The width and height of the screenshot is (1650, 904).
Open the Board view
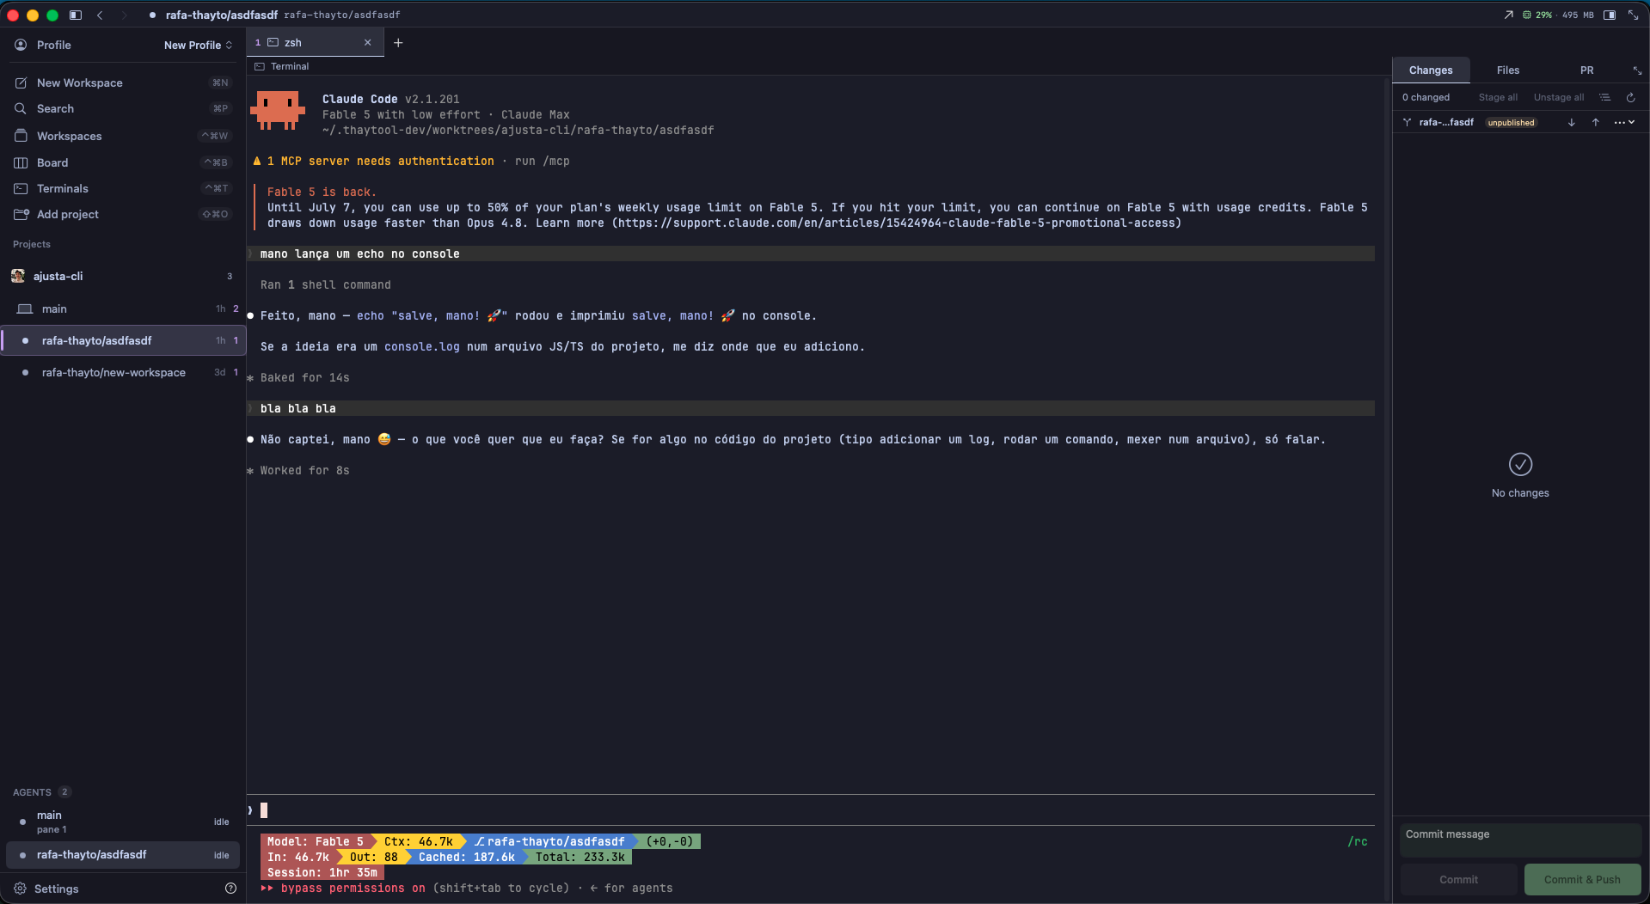coord(123,162)
